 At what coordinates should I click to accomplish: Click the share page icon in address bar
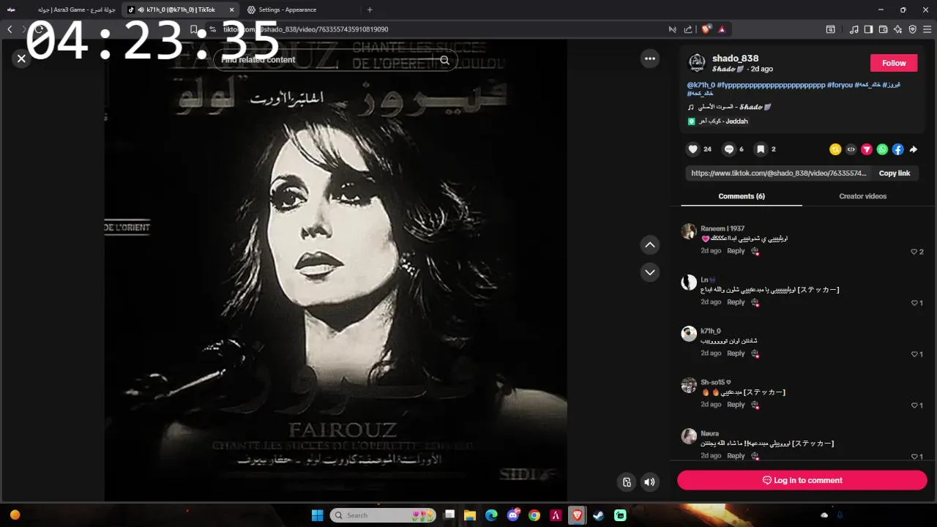tap(688, 29)
